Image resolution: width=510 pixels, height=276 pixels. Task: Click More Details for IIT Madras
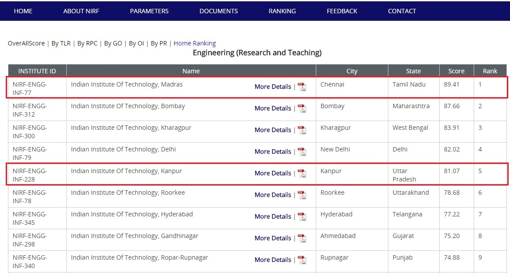pos(272,87)
